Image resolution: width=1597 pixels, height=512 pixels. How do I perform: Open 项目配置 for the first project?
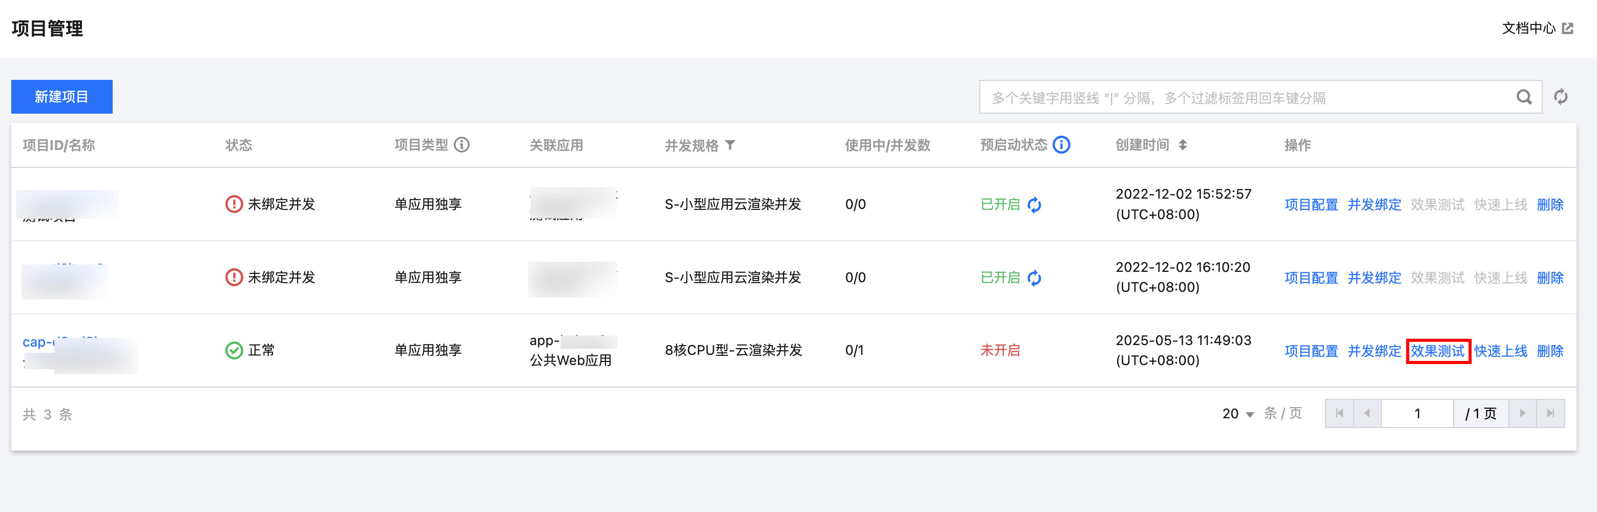coord(1311,205)
